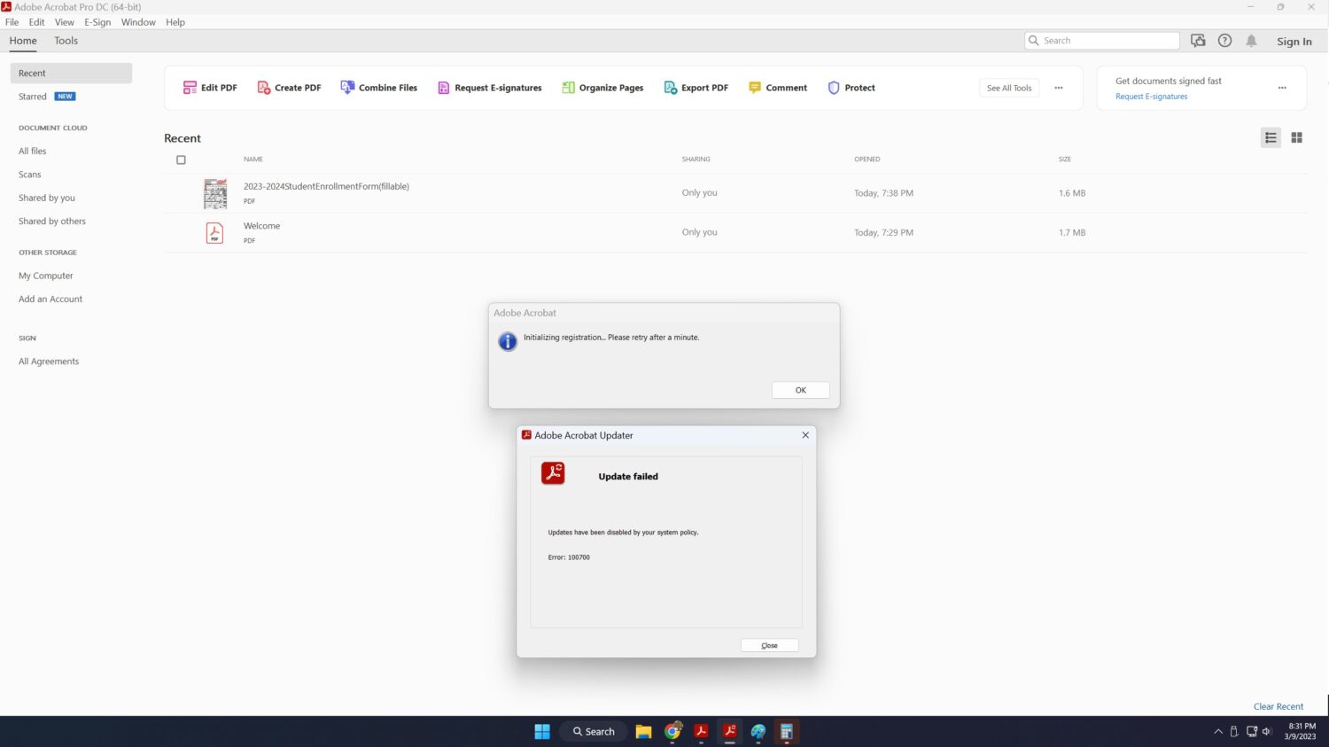Switch to the Tools tab
The image size is (1329, 747).
[66, 41]
